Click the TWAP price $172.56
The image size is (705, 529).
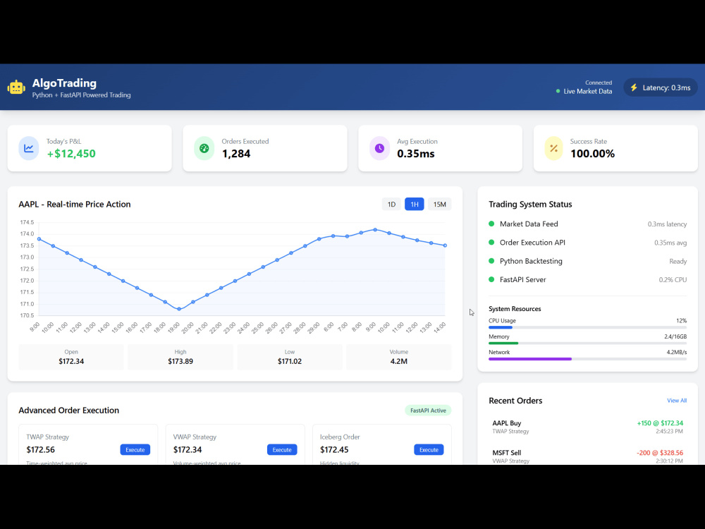click(40, 450)
